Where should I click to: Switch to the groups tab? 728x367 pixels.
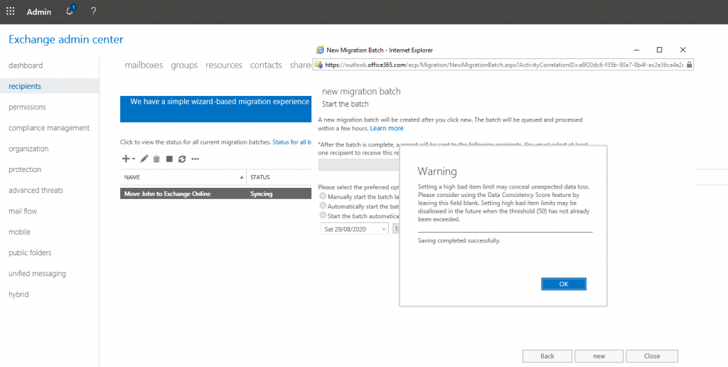click(184, 65)
